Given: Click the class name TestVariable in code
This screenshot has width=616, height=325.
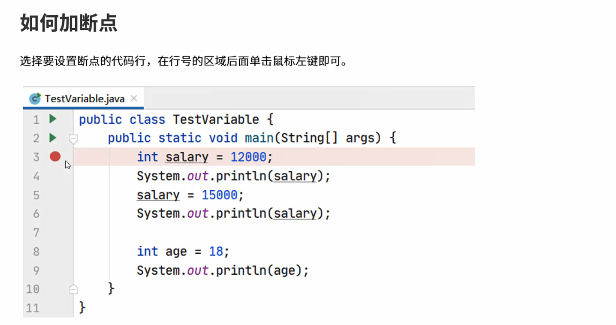Looking at the screenshot, I should [x=216, y=119].
